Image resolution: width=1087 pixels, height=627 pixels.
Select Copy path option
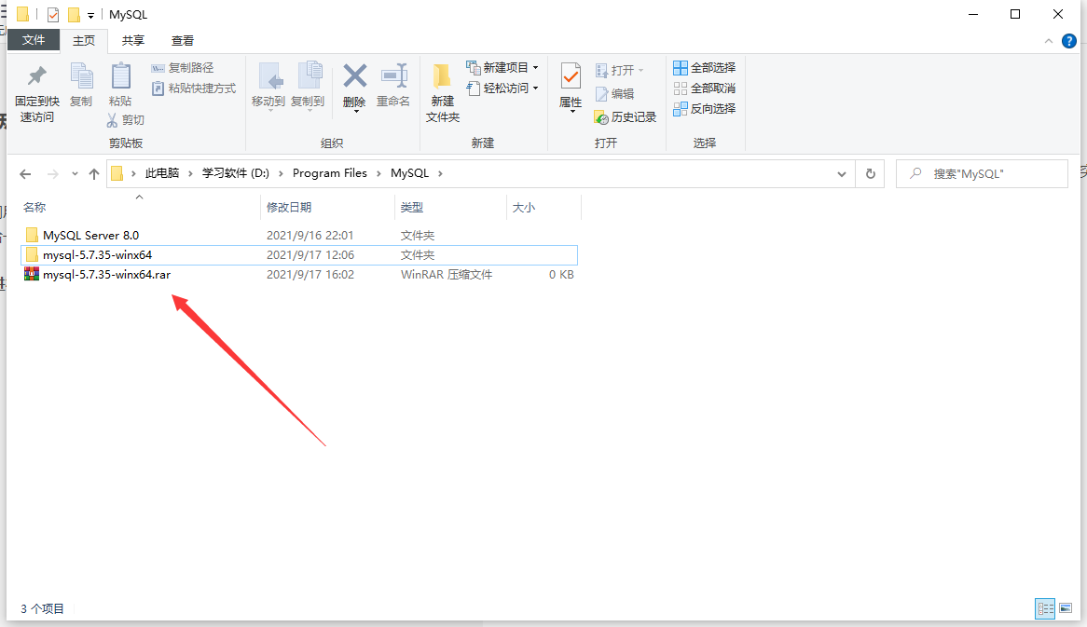pos(183,68)
